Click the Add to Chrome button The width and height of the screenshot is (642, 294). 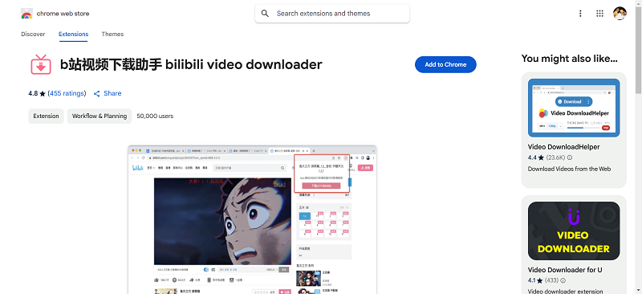[445, 65]
